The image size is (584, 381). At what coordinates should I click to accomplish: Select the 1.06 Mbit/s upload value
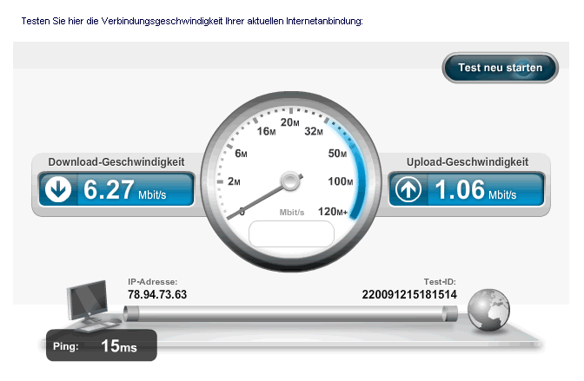pyautogui.click(x=475, y=189)
